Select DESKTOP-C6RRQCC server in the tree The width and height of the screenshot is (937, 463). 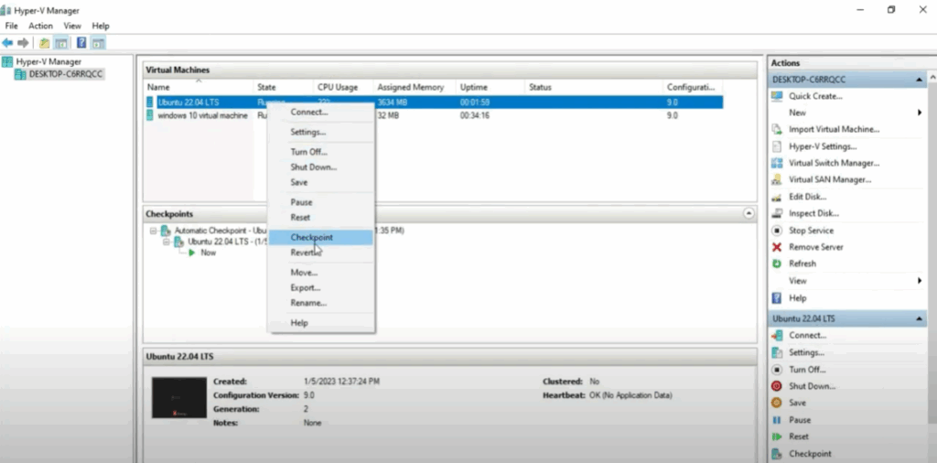[x=66, y=74]
